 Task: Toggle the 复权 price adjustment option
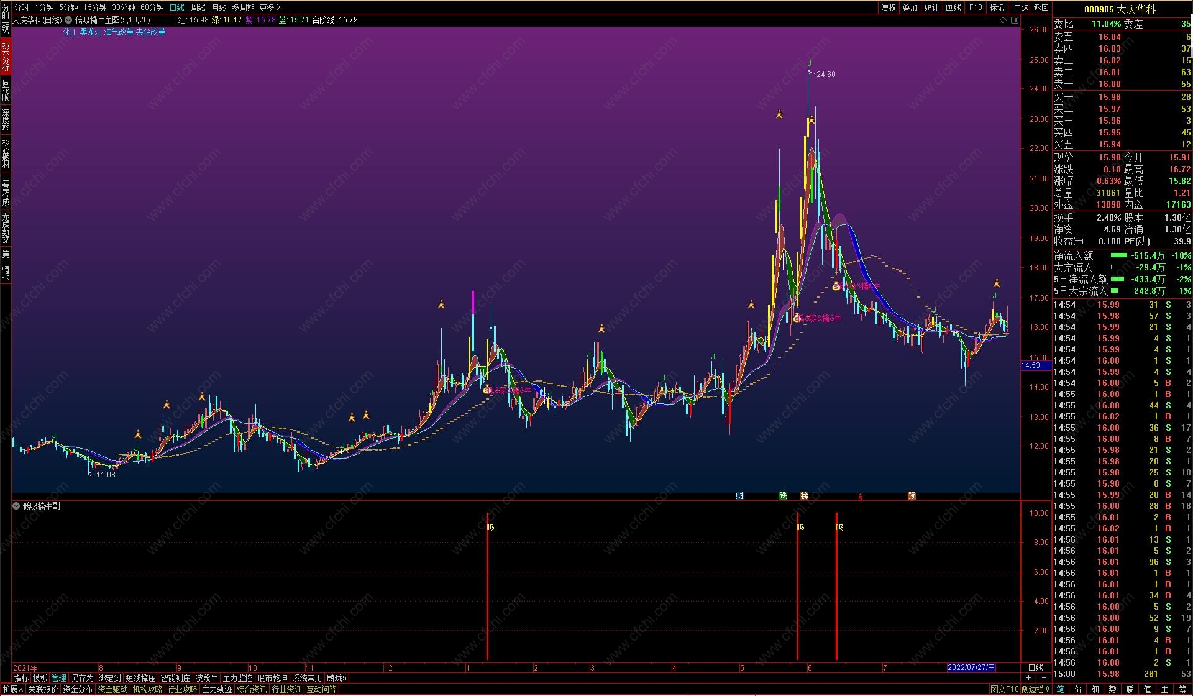pos(889,7)
